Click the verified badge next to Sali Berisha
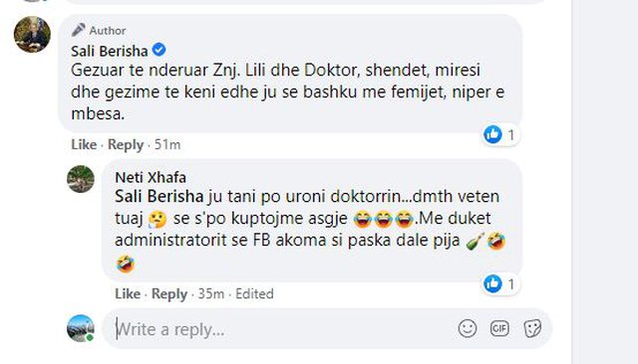The height and width of the screenshot is (364, 638). point(159,51)
